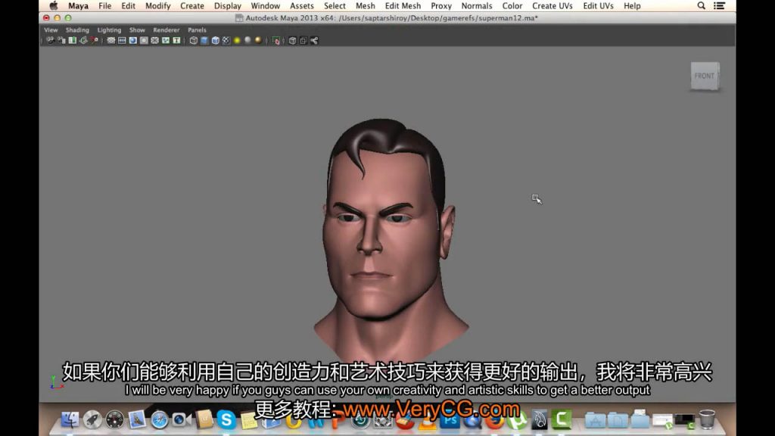775x436 pixels.
Task: Enable wireframe on shaded icon
Action: click(x=216, y=41)
